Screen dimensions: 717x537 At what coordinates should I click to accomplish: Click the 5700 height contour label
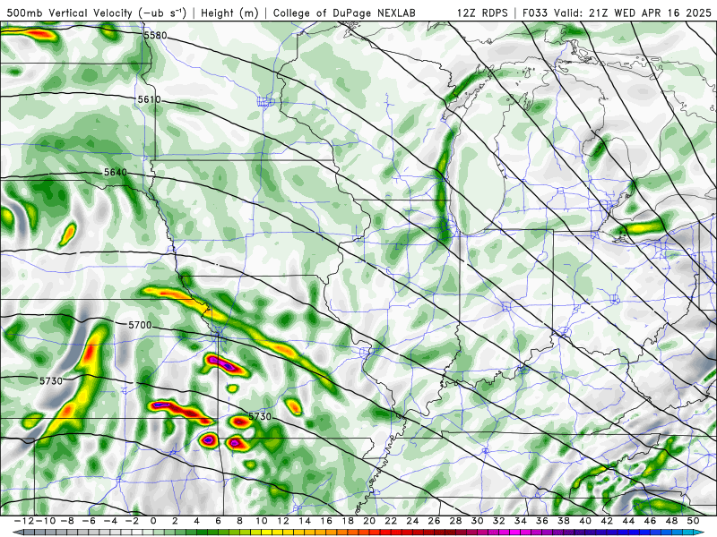(140, 325)
